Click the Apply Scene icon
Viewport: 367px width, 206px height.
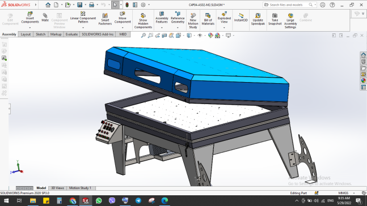(x=217, y=36)
